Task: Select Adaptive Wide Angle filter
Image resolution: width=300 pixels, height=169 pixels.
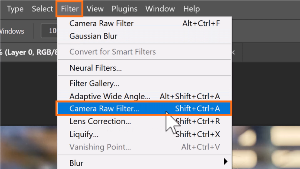Action: tap(110, 97)
